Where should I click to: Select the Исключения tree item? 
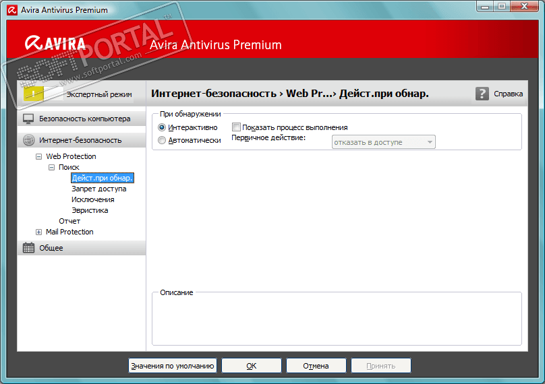coord(93,199)
